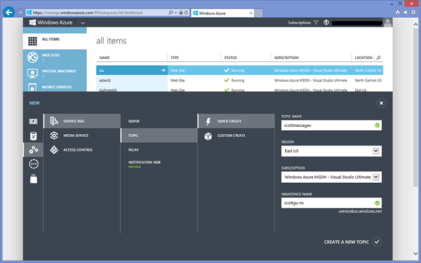
Task: Go back with the browser back arrow
Action: (x=9, y=12)
